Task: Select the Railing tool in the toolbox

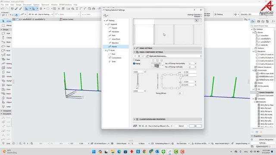Action: [6, 64]
